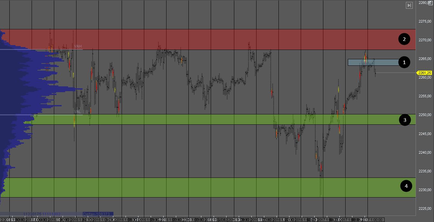Click the VAH label on the chart
434x222 pixels.
(x=78, y=47)
